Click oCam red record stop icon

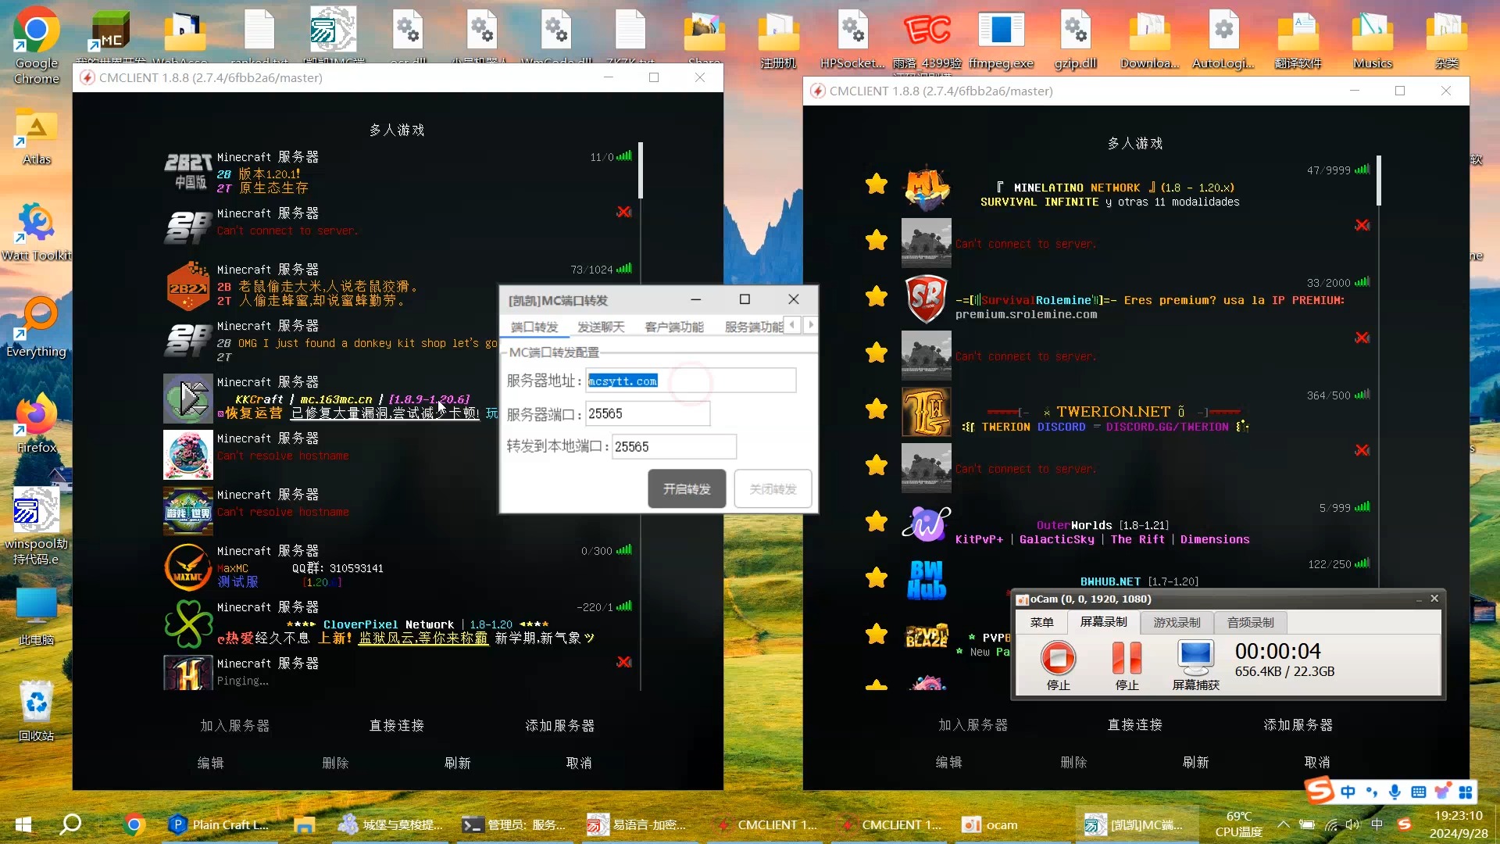[1059, 658]
